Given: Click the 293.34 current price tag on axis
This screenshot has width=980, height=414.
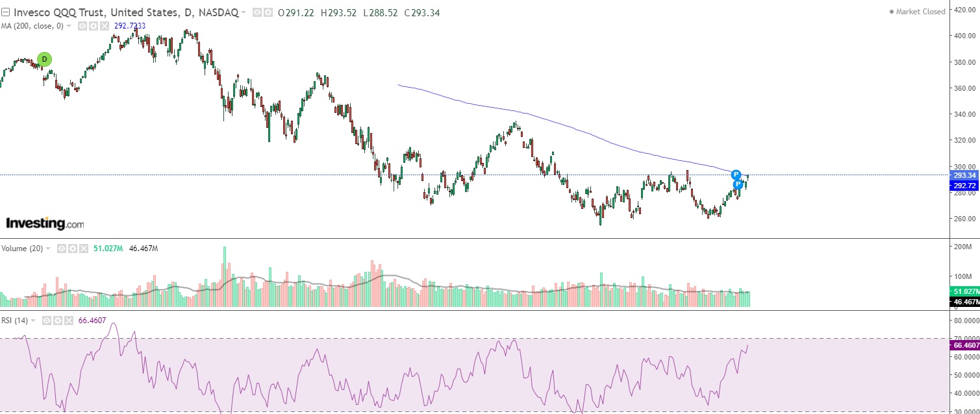Looking at the screenshot, I should pos(964,175).
